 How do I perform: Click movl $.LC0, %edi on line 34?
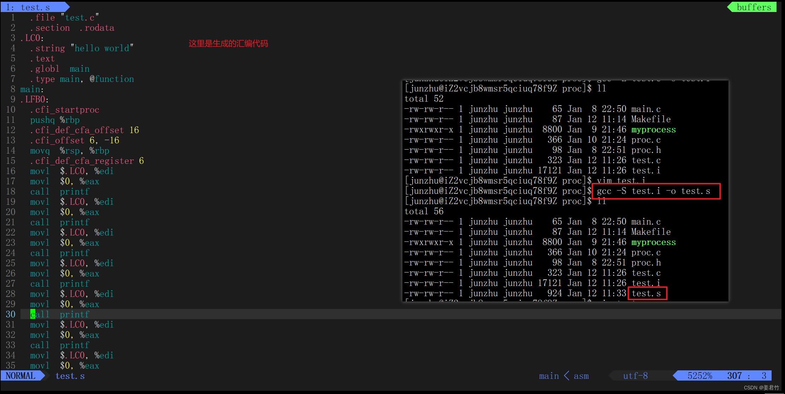click(72, 355)
